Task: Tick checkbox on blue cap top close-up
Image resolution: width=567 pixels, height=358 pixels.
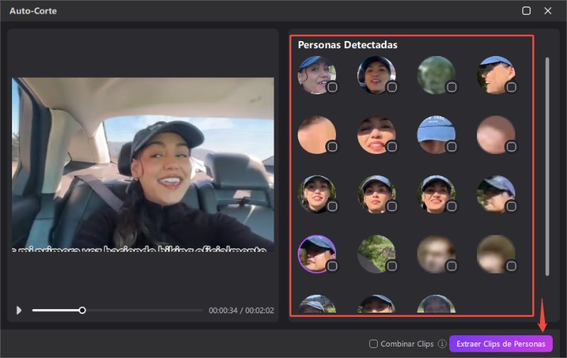Action: coord(451,147)
